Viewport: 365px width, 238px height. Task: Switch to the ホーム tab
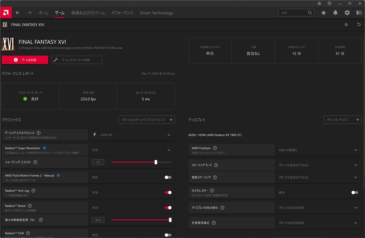(x=43, y=13)
